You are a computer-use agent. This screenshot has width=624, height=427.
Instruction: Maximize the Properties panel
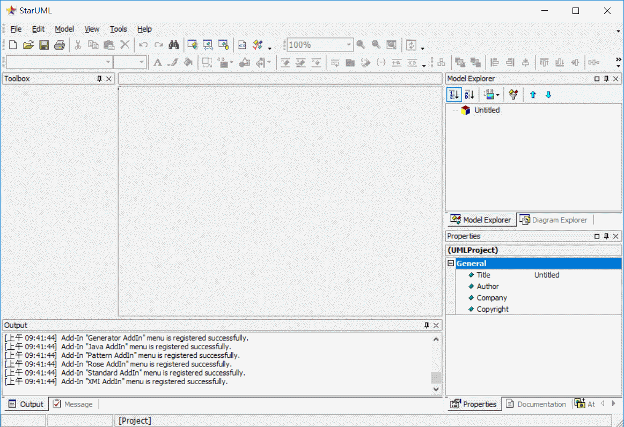point(597,236)
